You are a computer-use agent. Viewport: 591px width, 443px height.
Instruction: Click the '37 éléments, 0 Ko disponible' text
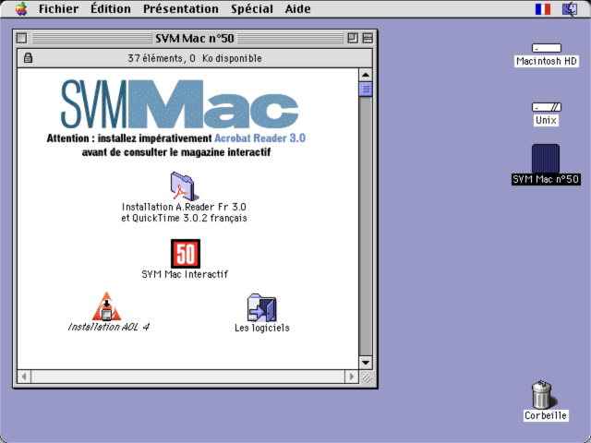[195, 58]
